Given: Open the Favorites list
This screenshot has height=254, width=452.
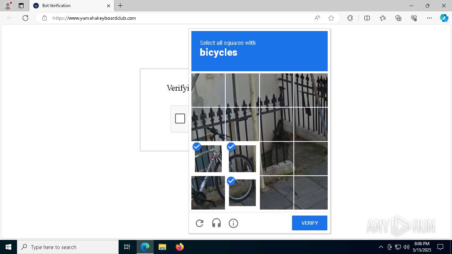Looking at the screenshot, I should pyautogui.click(x=383, y=18).
